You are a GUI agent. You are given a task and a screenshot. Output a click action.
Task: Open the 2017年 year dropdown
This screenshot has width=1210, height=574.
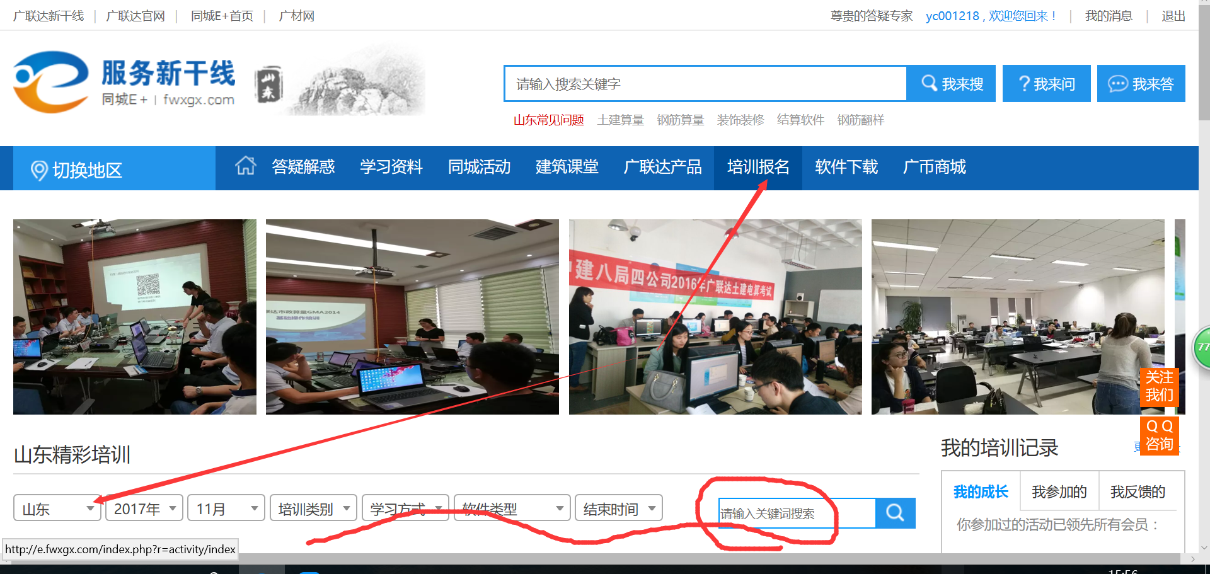click(x=144, y=508)
